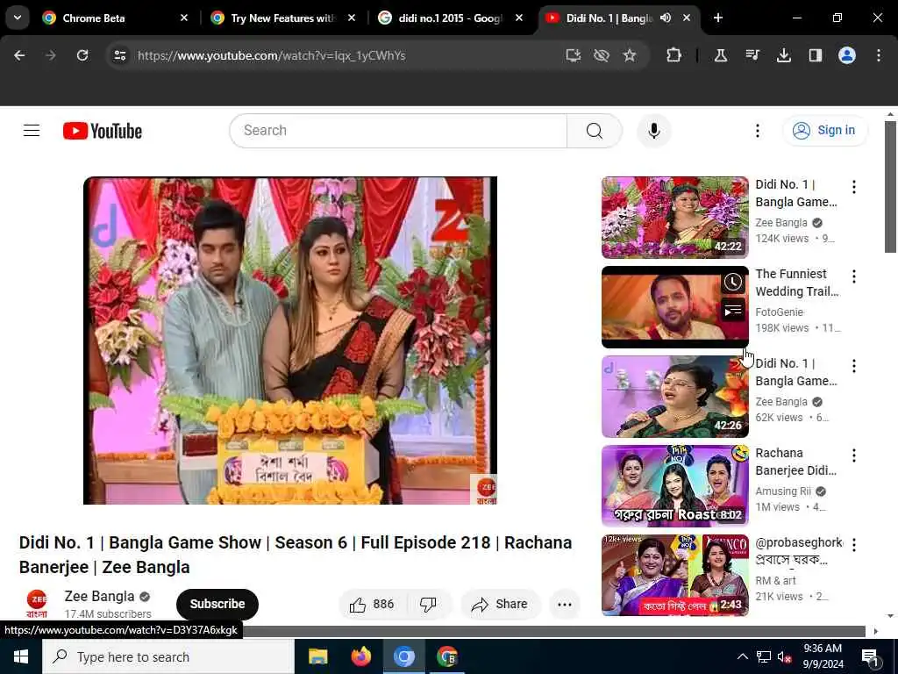
Task: Open Rachana Banerjee Didi Roast thumbnail
Action: [x=674, y=485]
